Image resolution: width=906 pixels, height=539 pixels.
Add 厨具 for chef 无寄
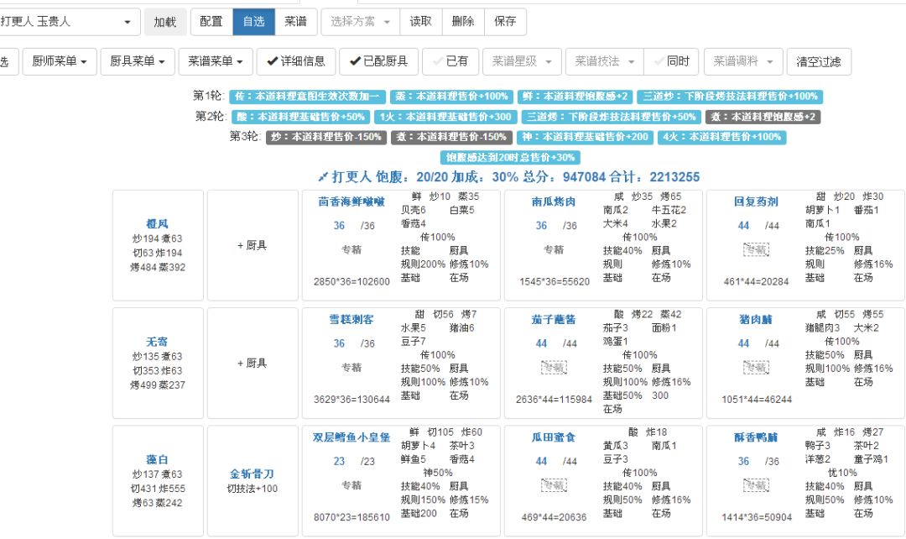click(x=253, y=364)
